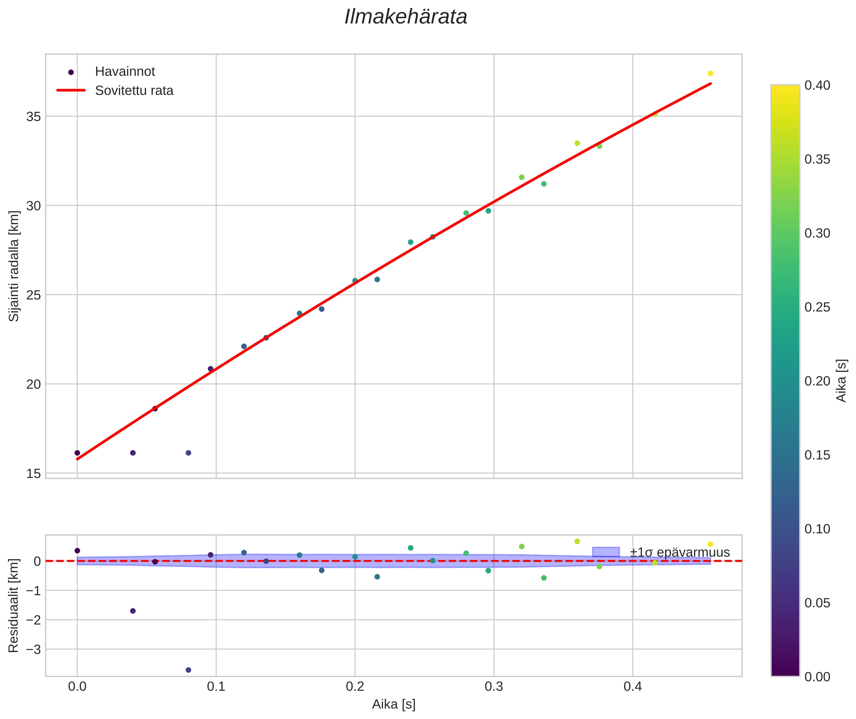Click the Ilmakehärata chart title

click(x=406, y=17)
